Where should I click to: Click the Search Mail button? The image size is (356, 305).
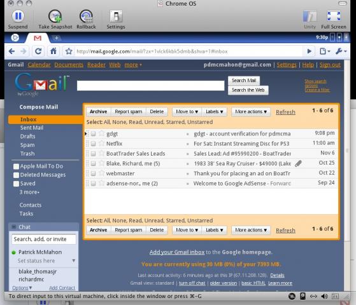coord(244,81)
